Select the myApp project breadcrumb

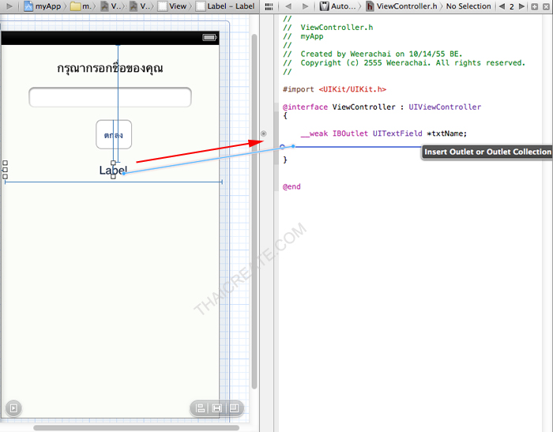pyautogui.click(x=42, y=6)
